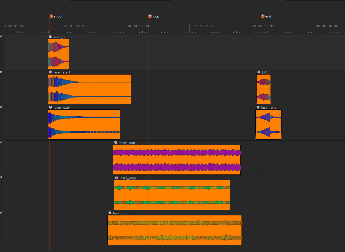Click the clock icon of the laser_start clip left of laser_end
The width and height of the screenshot is (345, 252).
[x=50, y=107]
